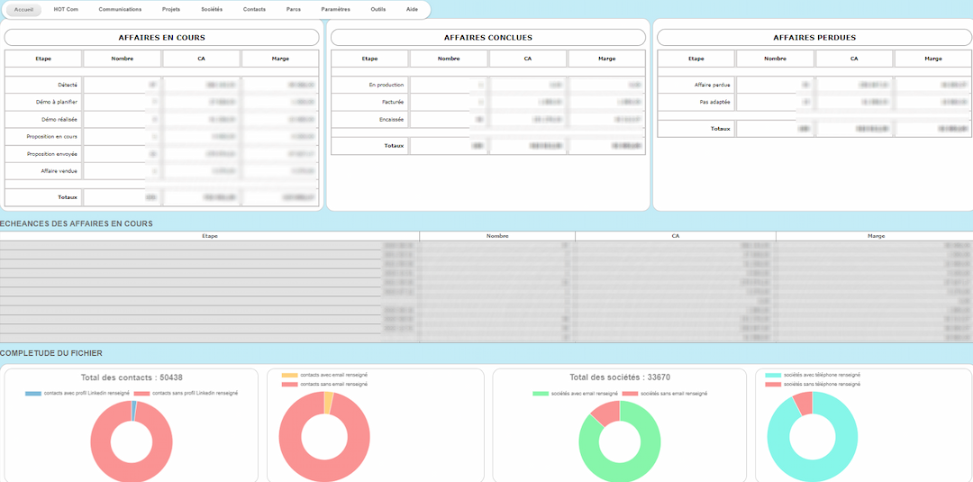
Task: Click Totaux in Affaires en cours table
Action: (68, 197)
